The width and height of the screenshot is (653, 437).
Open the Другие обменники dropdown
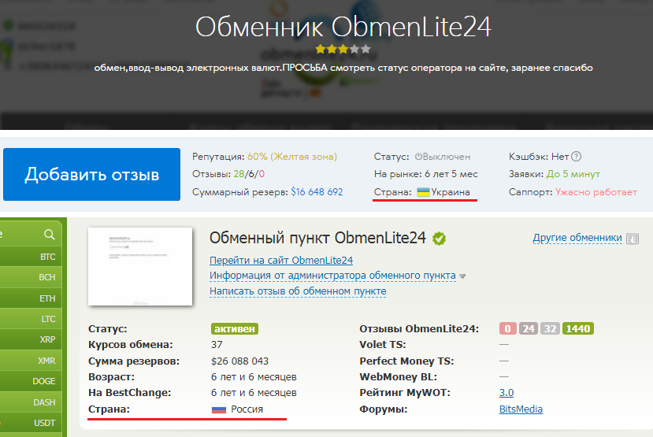point(577,238)
